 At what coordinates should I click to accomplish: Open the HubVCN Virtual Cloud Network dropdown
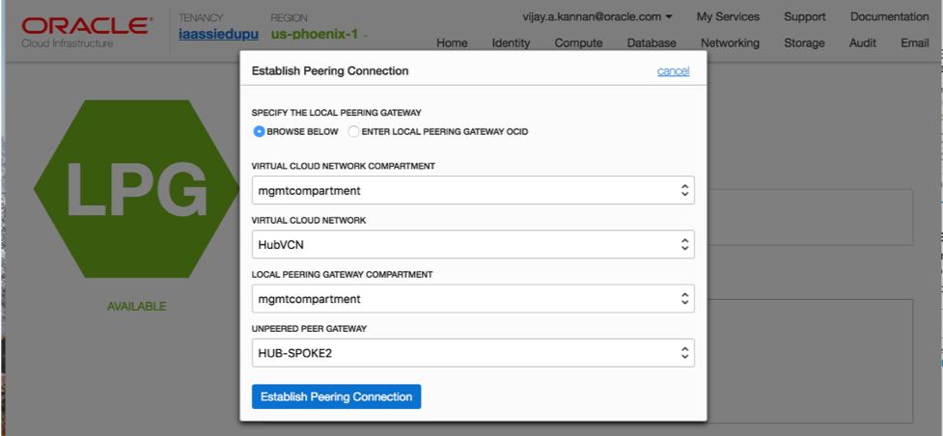[x=473, y=244]
